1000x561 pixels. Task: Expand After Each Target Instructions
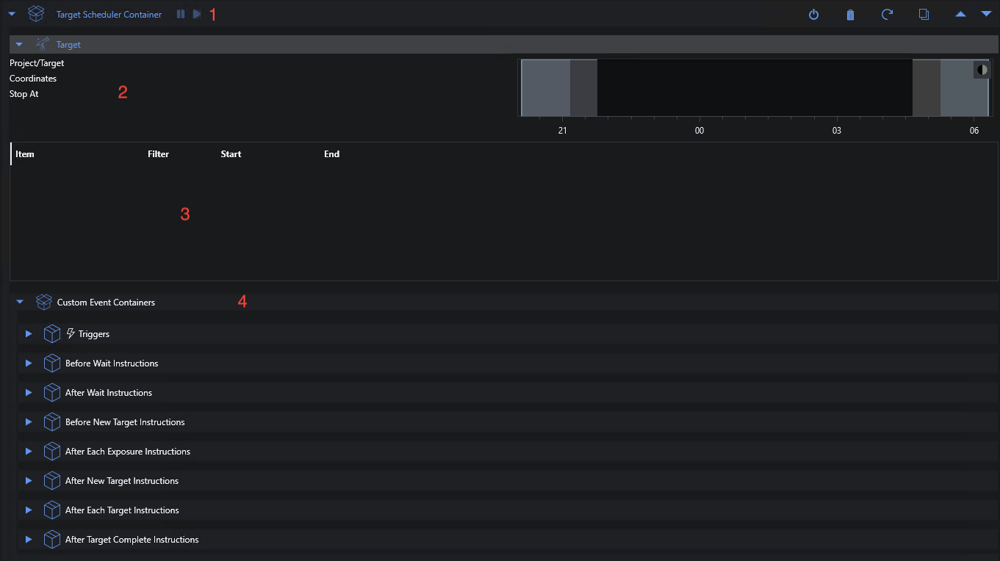(x=29, y=510)
